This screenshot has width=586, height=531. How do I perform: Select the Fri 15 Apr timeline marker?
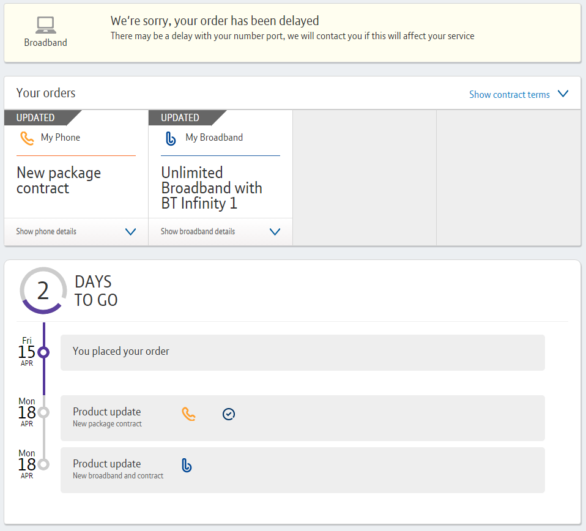point(43,352)
